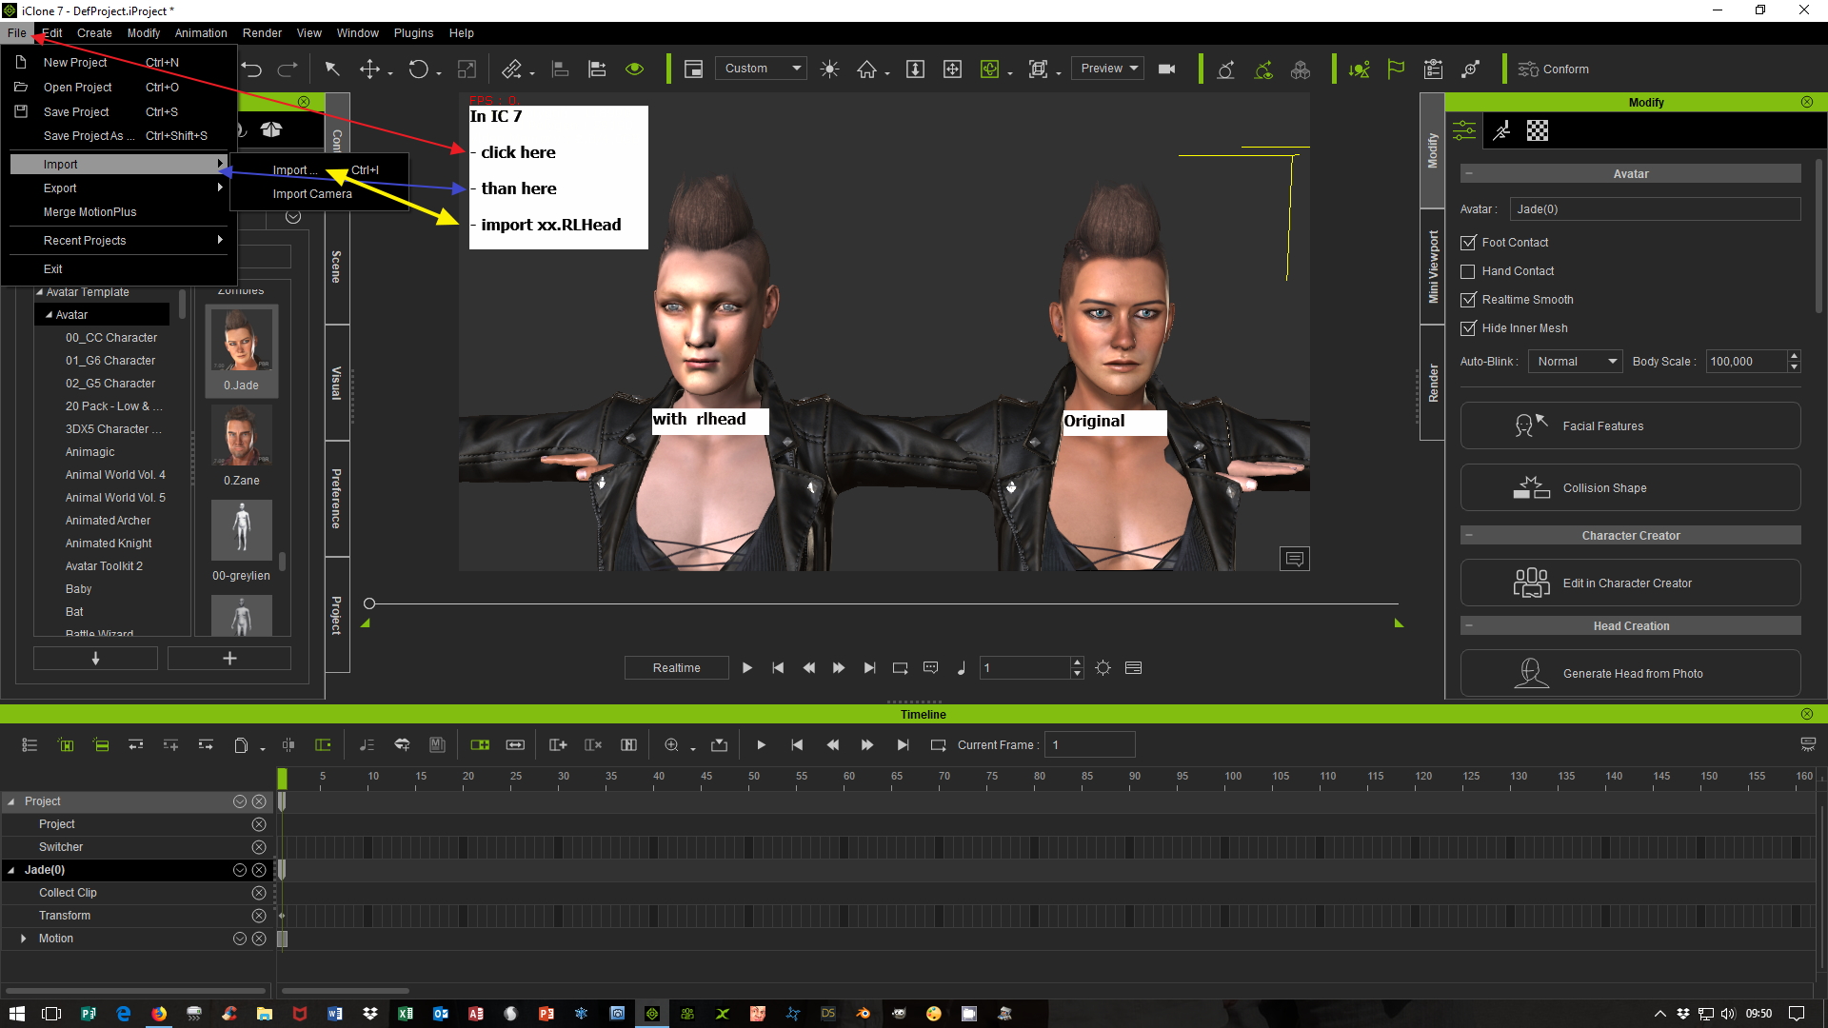Open the Auto-Blink Normal dropdown
The width and height of the screenshot is (1828, 1028).
tap(1575, 362)
